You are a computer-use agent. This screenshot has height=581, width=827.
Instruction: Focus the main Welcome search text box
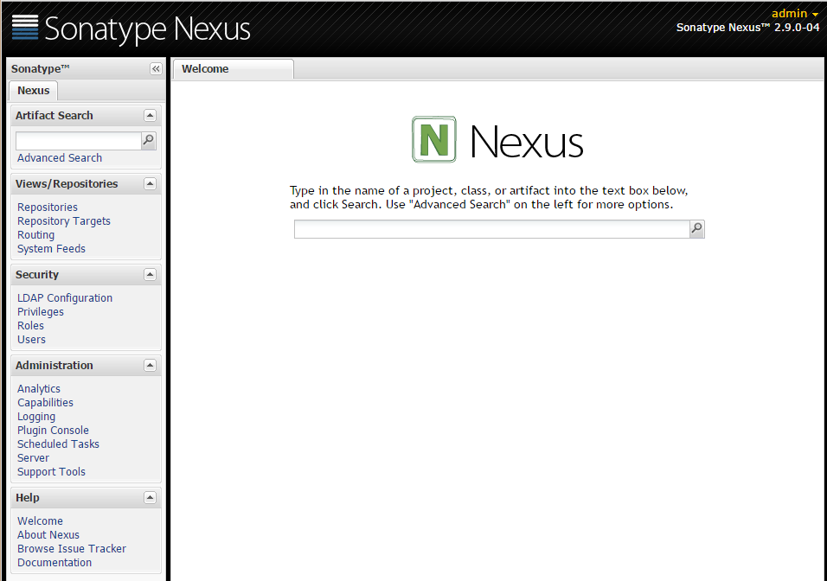coord(491,229)
